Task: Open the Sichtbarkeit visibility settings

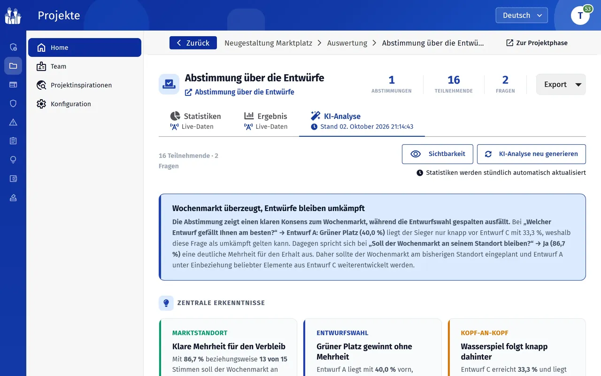Action: 437,154
